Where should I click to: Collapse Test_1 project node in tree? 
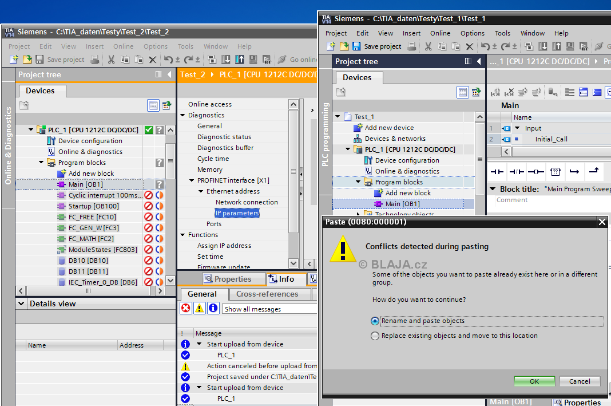(x=338, y=117)
